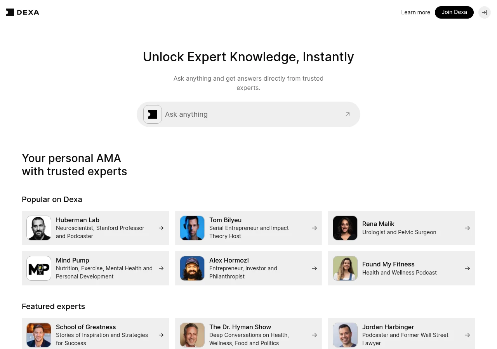Click the arrow on Tom Bilyeu card
497x349 pixels.
click(x=315, y=228)
